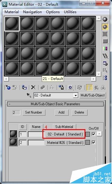Image resolution: width=112 pixels, height=184 pixels.
Task: Click the Select by Material icon
Action: [105, 70]
